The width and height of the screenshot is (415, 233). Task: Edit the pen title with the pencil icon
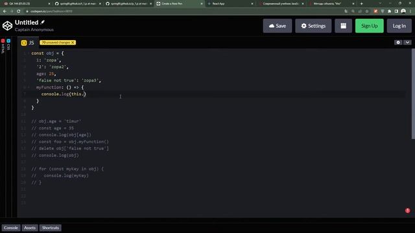pyautogui.click(x=43, y=22)
